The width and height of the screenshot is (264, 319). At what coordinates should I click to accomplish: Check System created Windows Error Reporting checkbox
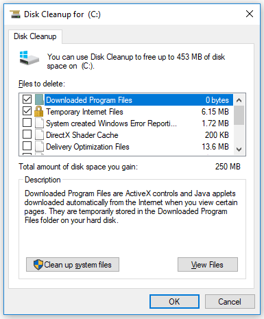27,123
